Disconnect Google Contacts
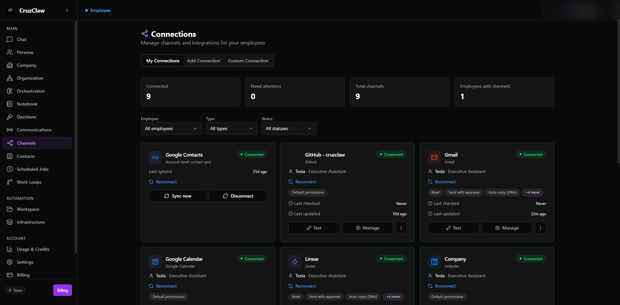The height and width of the screenshot is (305, 620). 238,196
